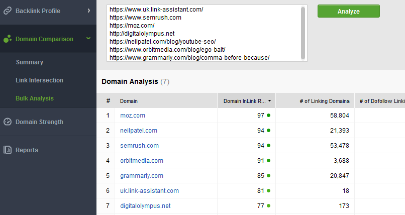This screenshot has width=405, height=215.
Task: Collapse the Domain Comparison section chevron
Action: coord(88,38)
